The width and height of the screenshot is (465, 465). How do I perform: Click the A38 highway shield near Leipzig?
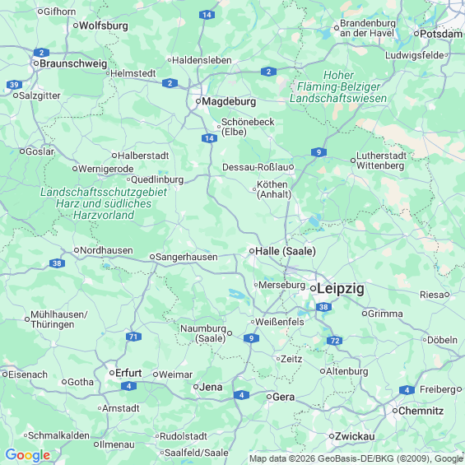tap(323, 307)
